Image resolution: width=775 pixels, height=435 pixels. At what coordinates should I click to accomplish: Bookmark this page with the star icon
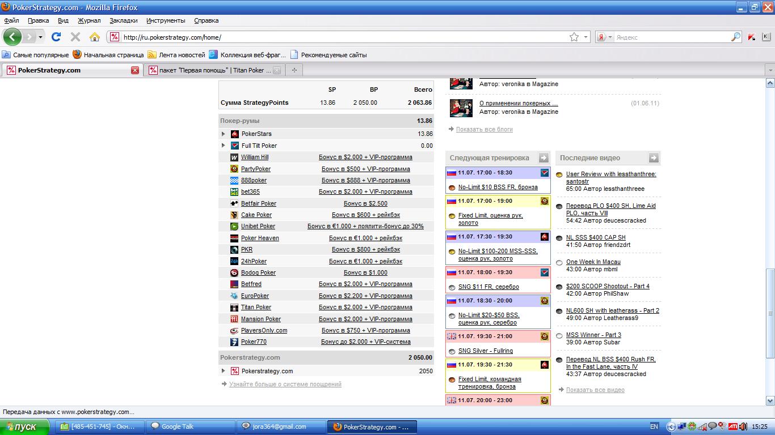[574, 37]
